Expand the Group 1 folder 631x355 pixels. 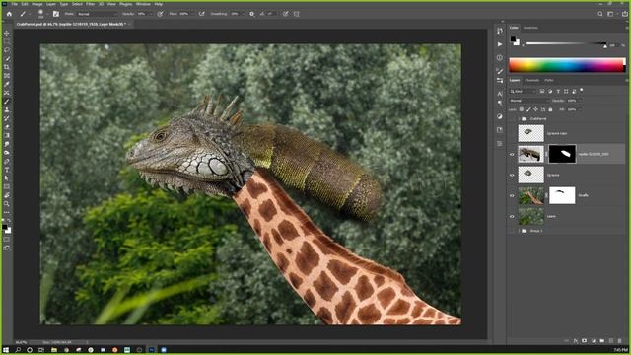coord(520,231)
